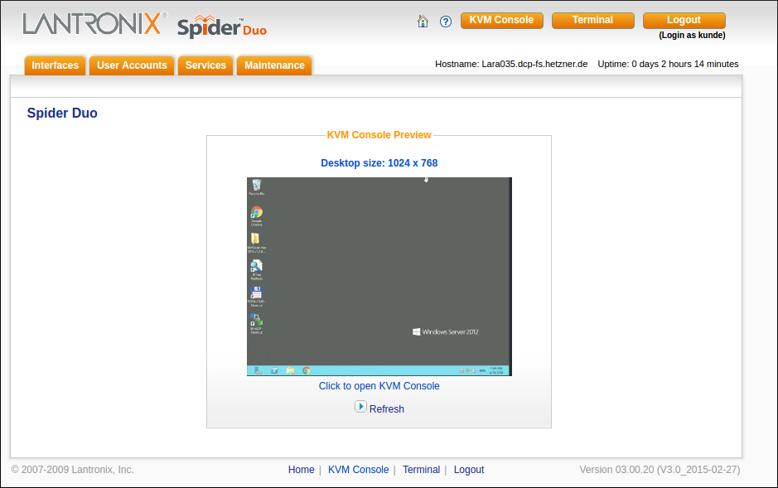
Task: Follow the footer Terminal link
Action: coord(421,470)
